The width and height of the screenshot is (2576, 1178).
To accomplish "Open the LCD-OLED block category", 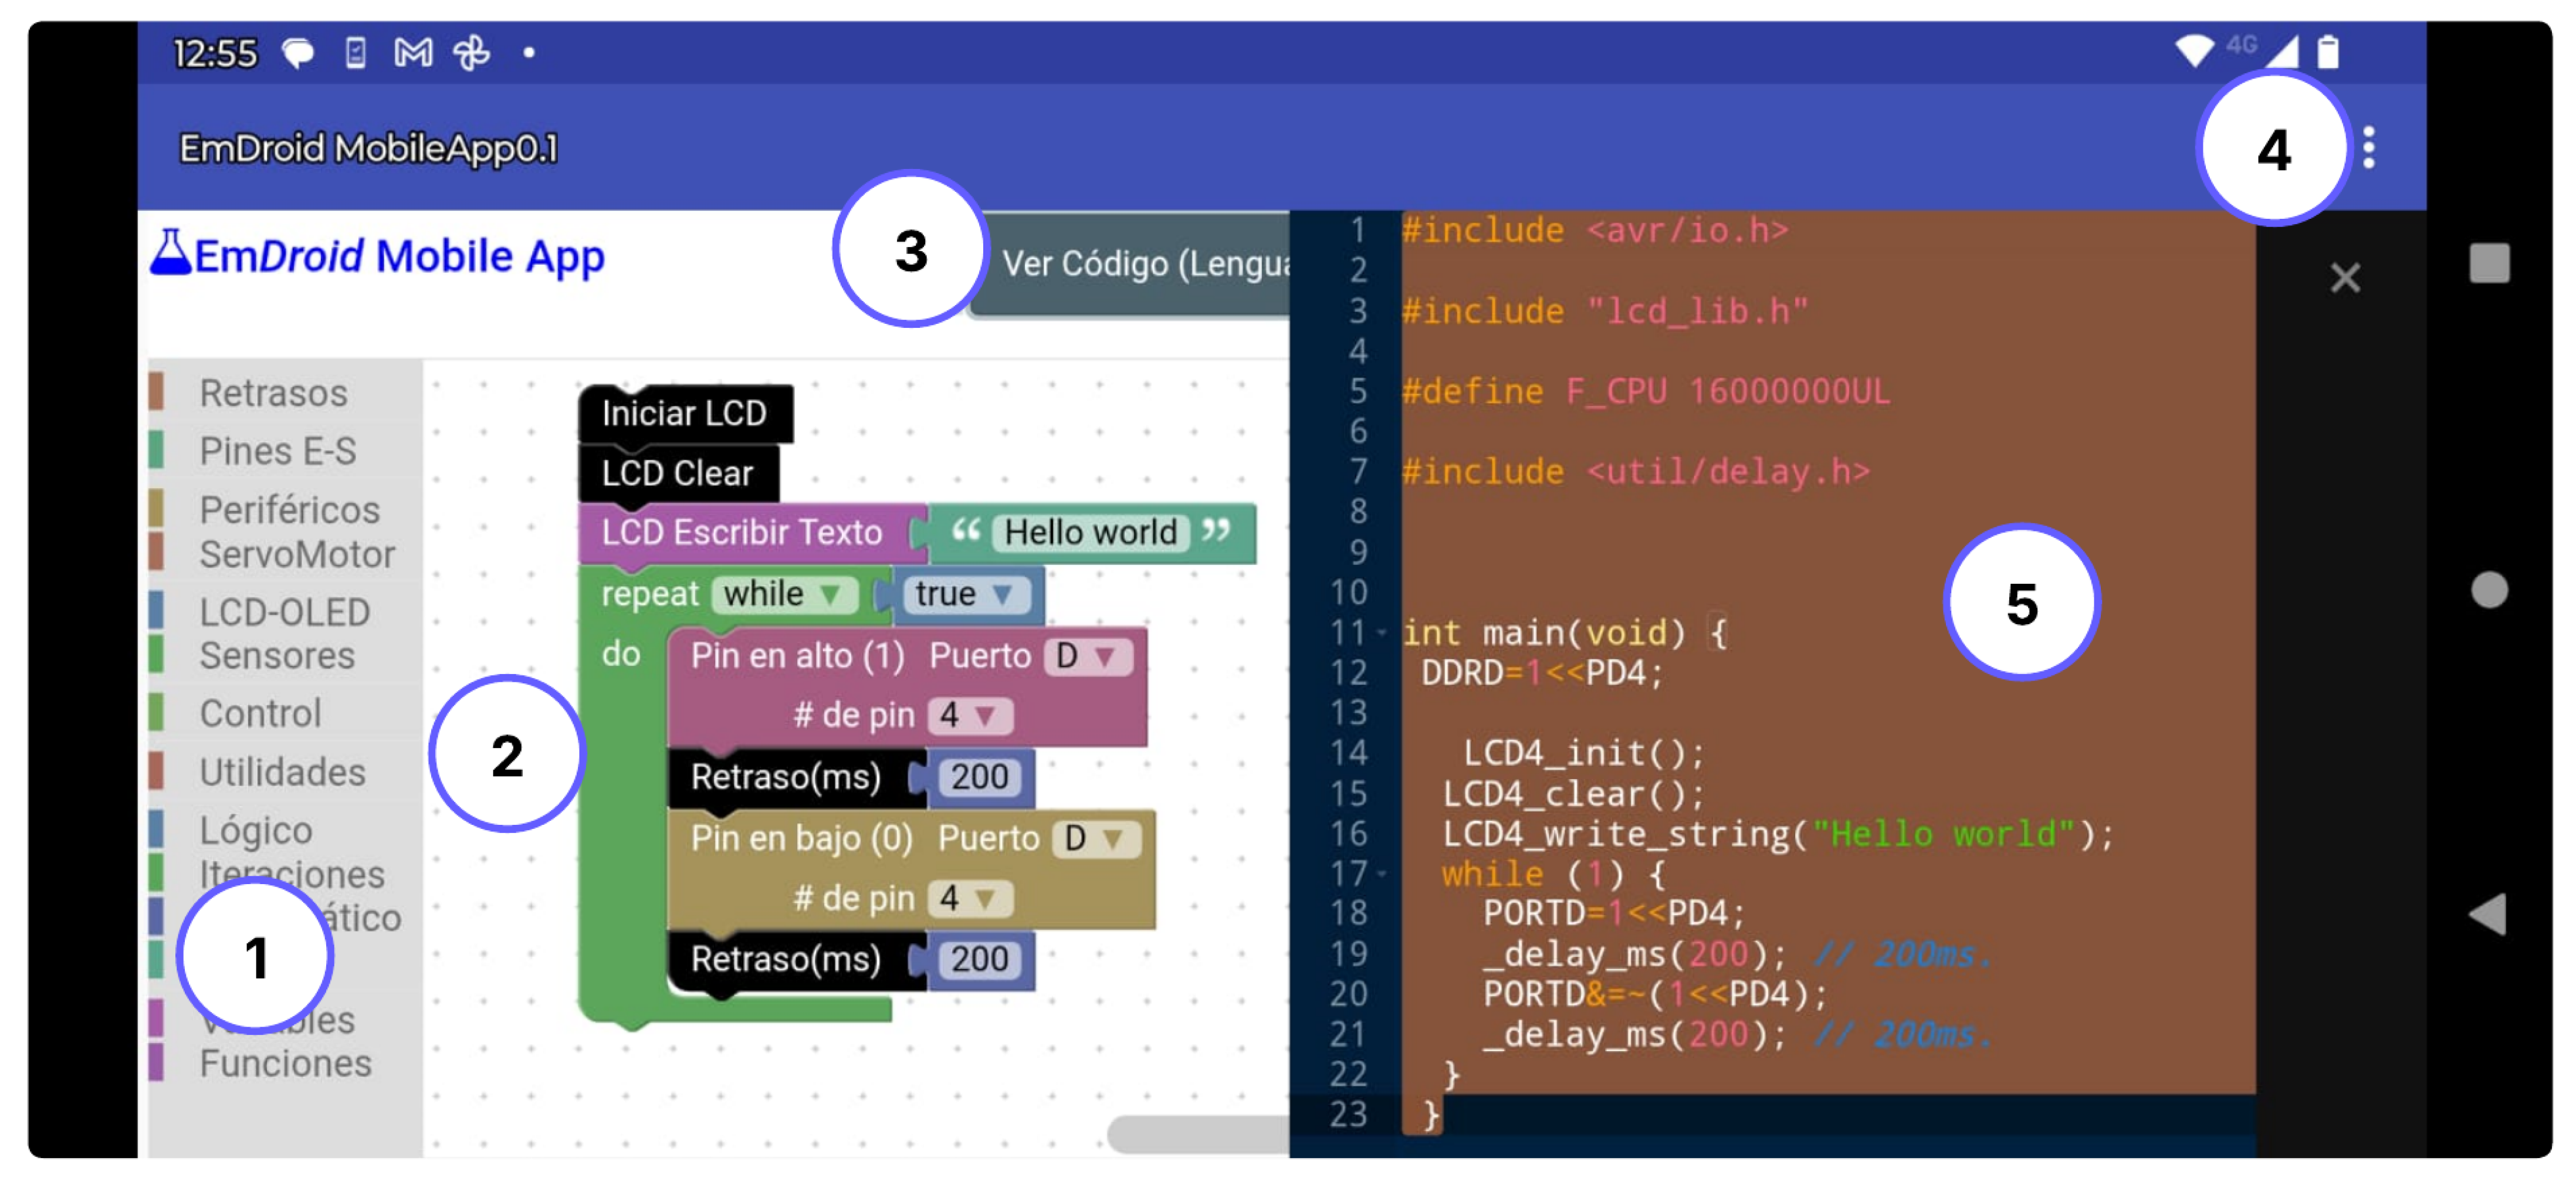I will pos(284,612).
